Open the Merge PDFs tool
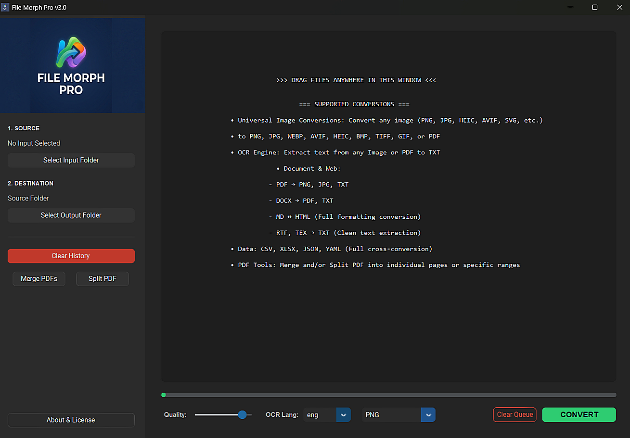 tap(39, 279)
